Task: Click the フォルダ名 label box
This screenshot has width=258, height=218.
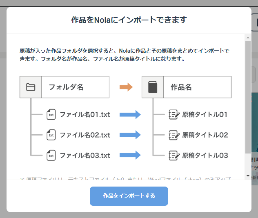Action: point(75,87)
